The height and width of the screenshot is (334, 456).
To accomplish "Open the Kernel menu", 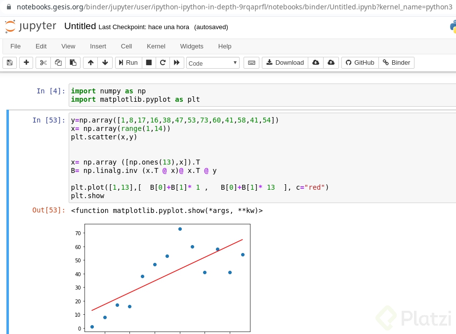I will click(x=156, y=46).
